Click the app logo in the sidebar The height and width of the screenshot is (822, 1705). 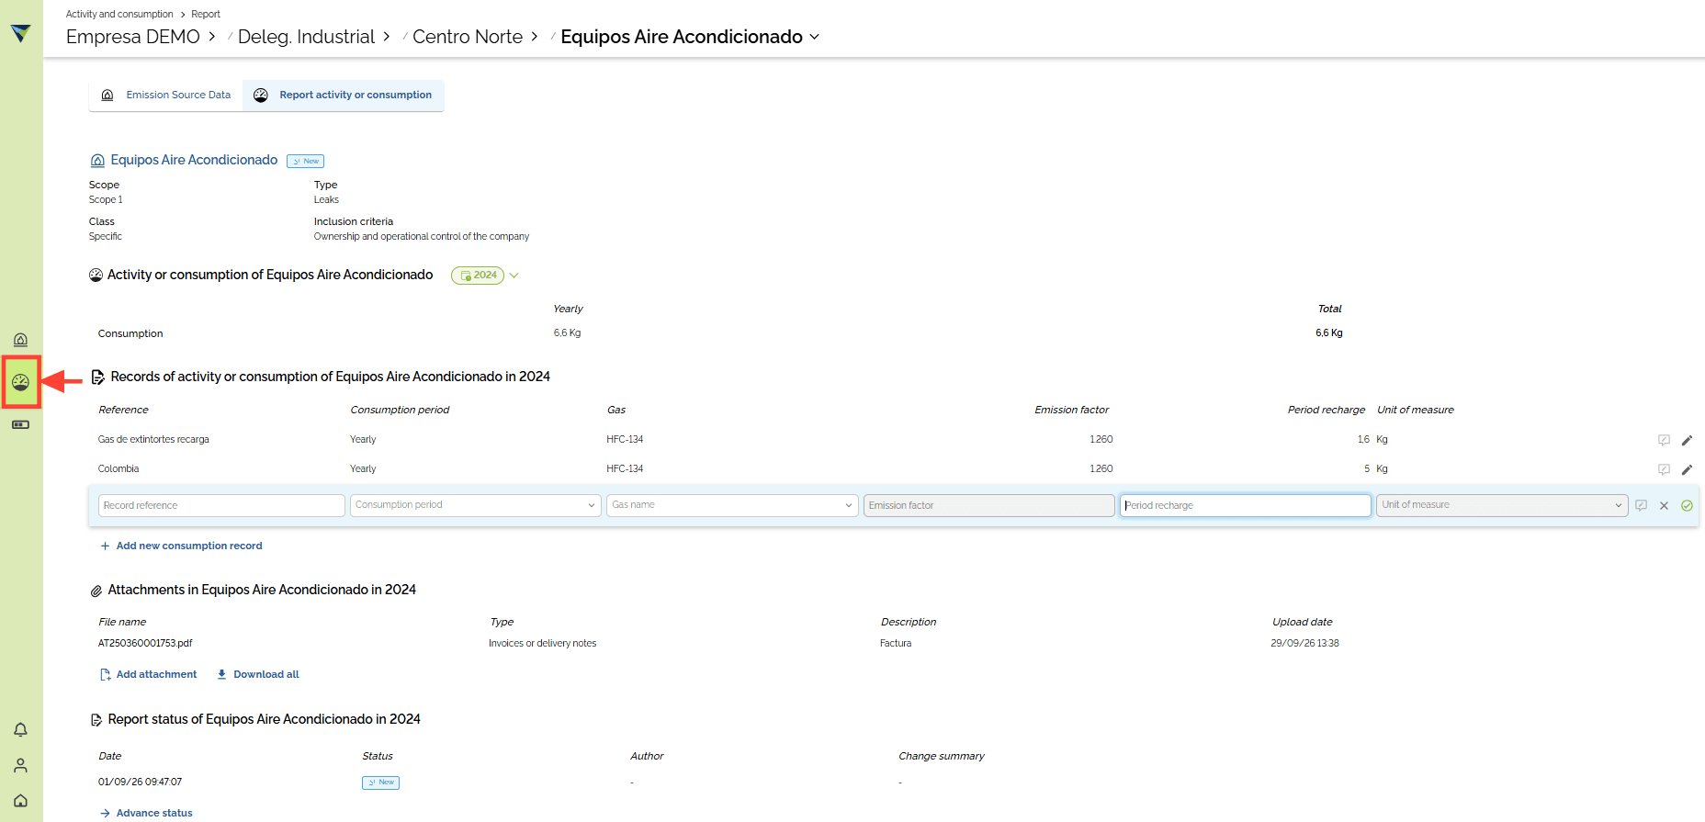click(21, 33)
